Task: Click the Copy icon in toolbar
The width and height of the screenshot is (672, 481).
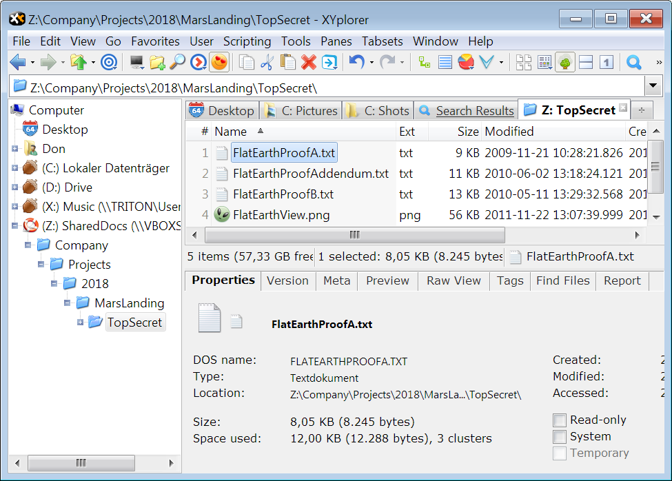Action: point(247,63)
